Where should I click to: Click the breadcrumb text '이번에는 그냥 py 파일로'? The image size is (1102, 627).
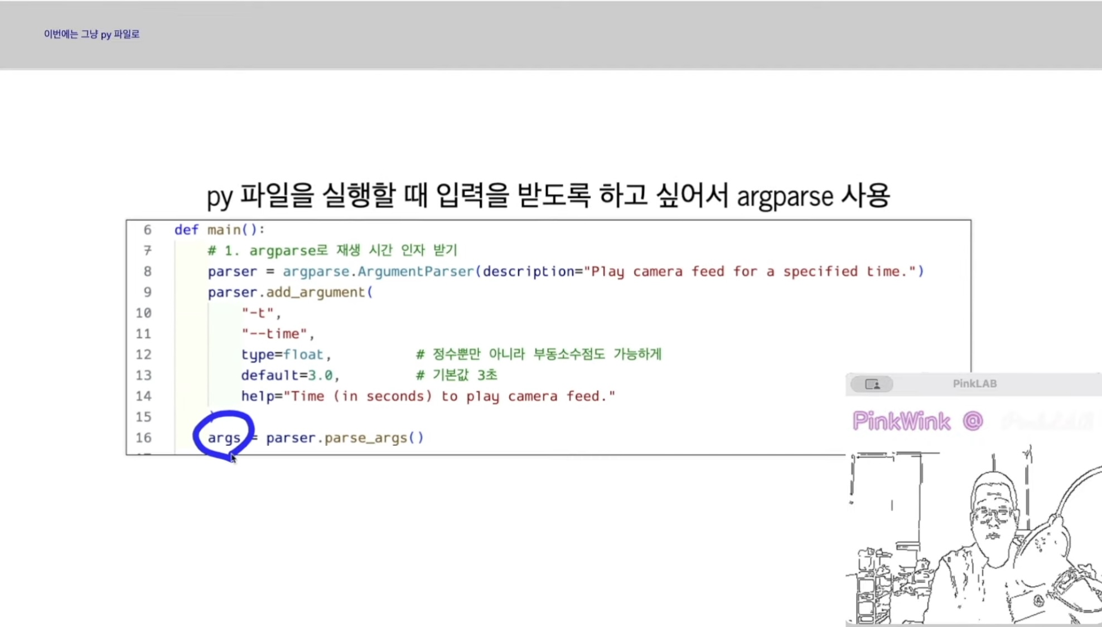click(91, 34)
